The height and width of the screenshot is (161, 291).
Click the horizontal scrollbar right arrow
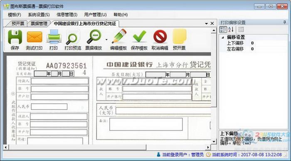point(208,147)
